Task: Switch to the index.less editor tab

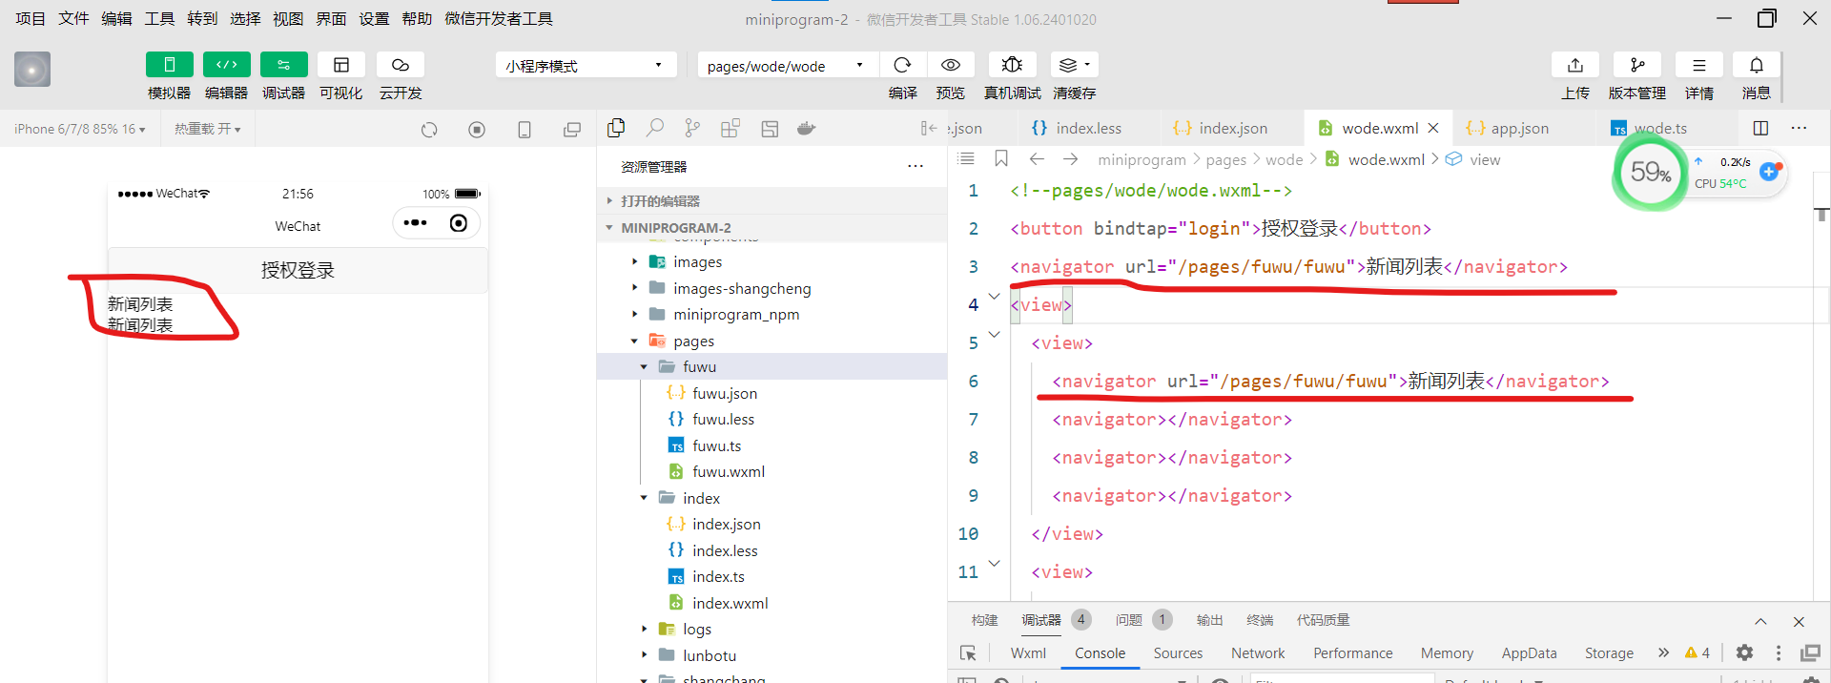Action: coord(1088,128)
